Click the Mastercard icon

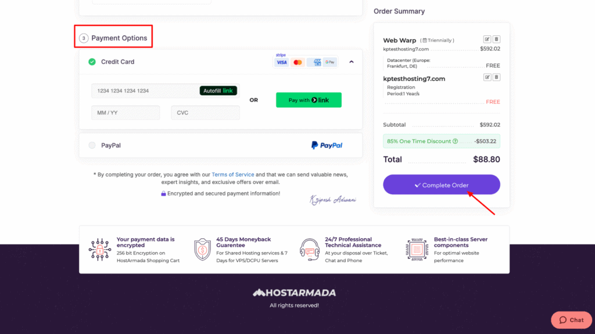297,62
